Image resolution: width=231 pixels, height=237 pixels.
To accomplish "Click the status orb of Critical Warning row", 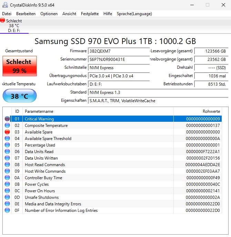I will [7, 119].
